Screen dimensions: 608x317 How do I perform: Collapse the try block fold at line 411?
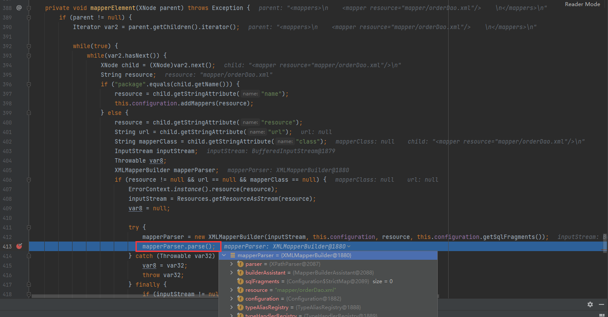click(x=29, y=227)
